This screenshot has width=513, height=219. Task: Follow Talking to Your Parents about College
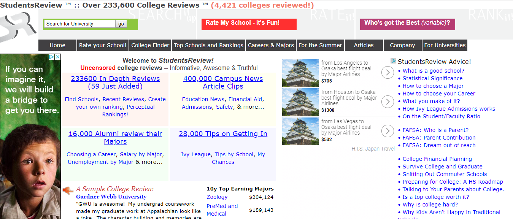(453, 189)
